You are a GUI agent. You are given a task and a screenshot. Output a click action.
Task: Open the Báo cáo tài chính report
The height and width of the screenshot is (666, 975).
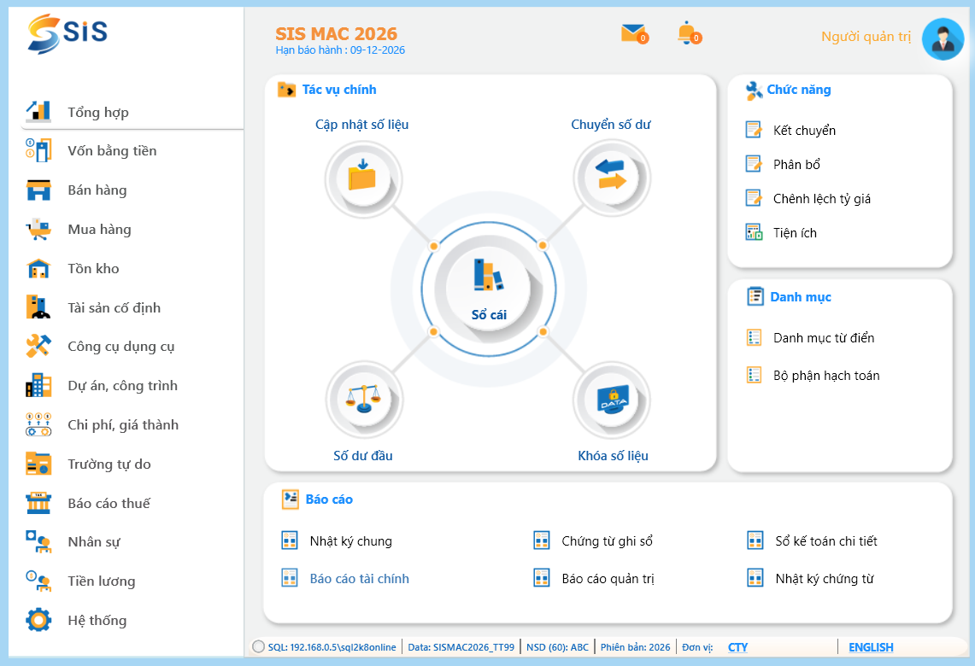pyautogui.click(x=359, y=579)
